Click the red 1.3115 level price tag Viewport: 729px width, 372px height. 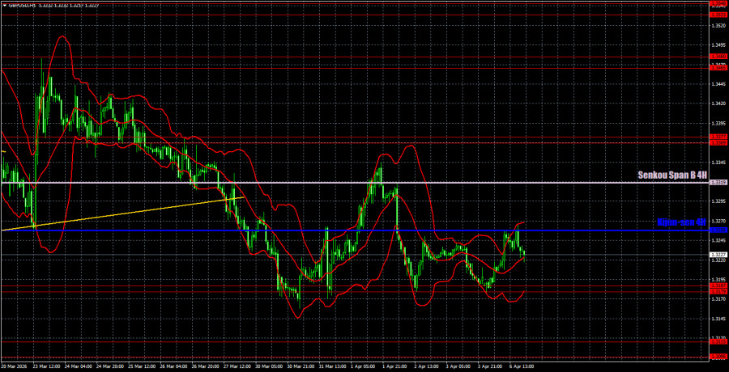(x=718, y=342)
